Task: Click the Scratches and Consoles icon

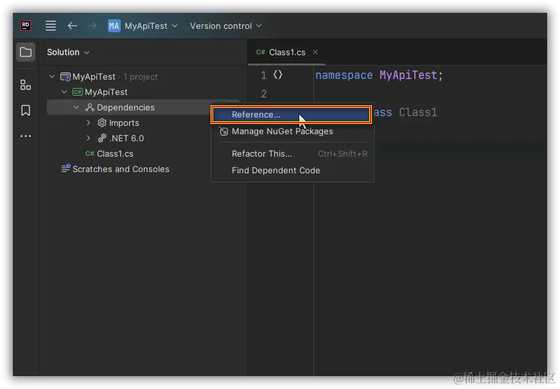Action: click(66, 168)
